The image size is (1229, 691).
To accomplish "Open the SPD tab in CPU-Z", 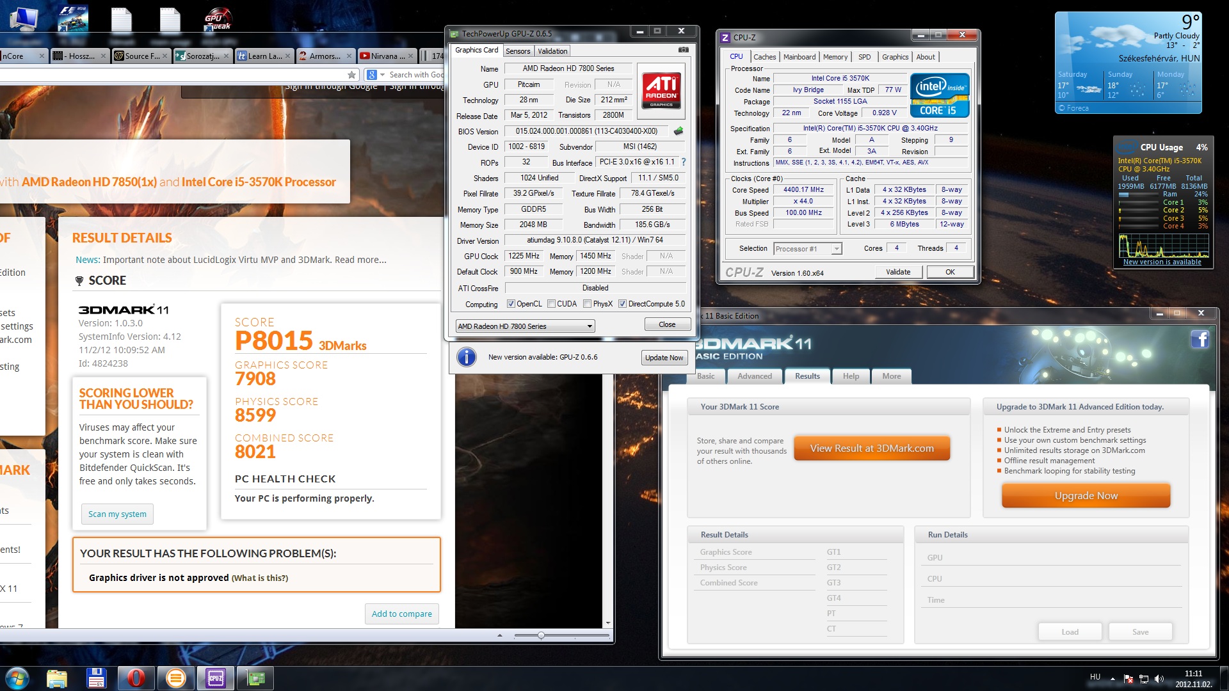I will pos(864,57).
